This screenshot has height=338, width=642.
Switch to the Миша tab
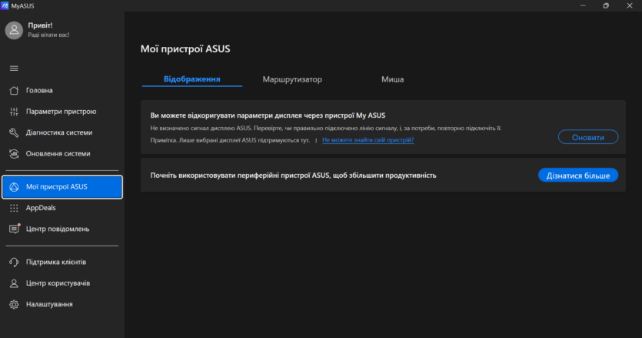[x=392, y=79]
